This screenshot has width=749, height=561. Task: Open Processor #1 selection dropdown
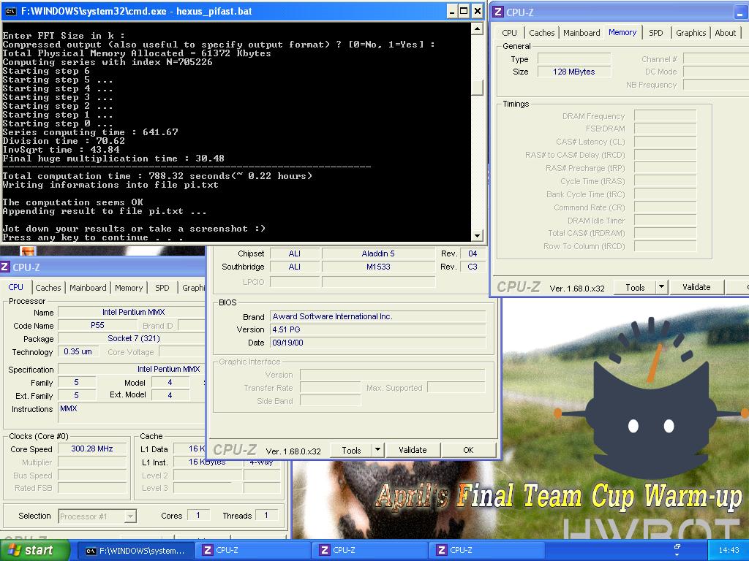(x=130, y=516)
